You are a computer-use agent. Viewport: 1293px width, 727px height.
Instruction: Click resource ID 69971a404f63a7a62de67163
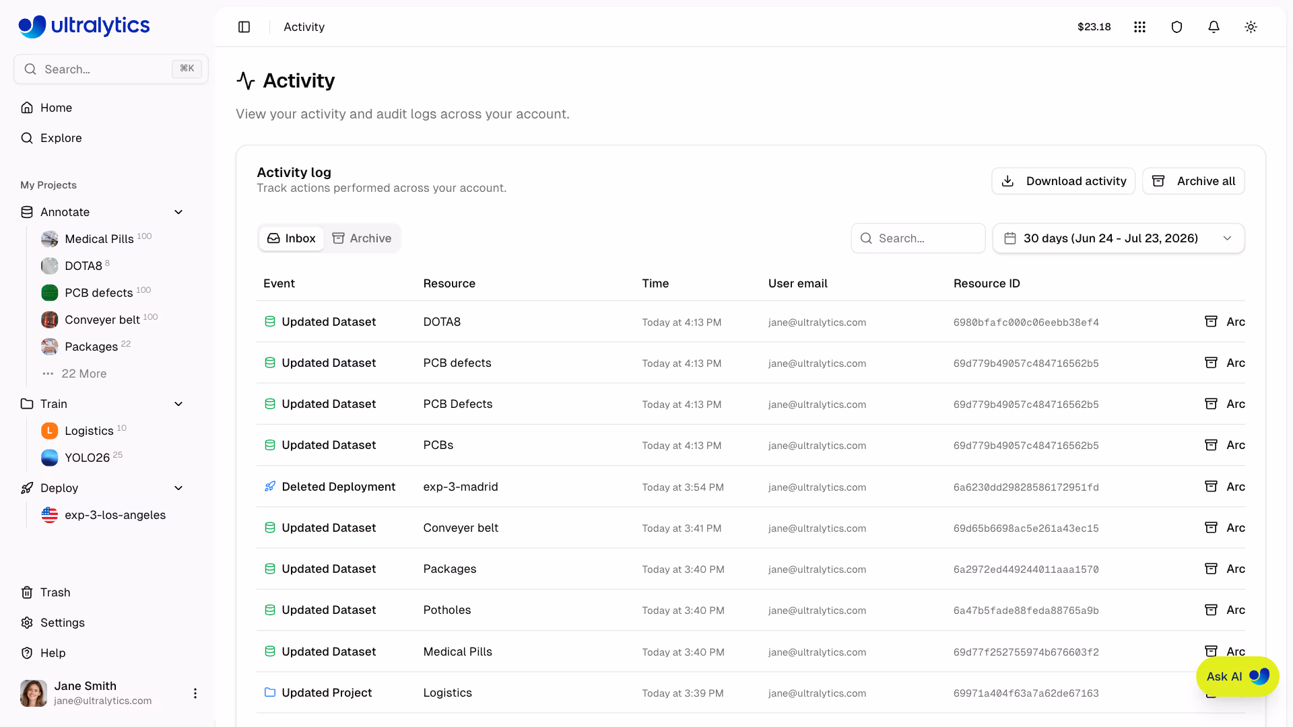click(x=1026, y=693)
